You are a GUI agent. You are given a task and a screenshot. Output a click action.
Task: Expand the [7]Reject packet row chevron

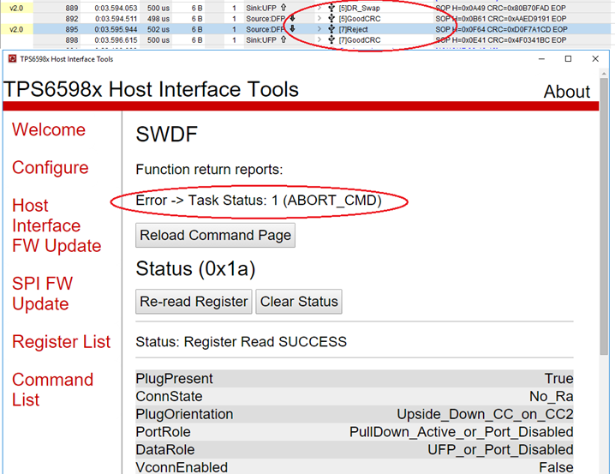click(x=319, y=29)
